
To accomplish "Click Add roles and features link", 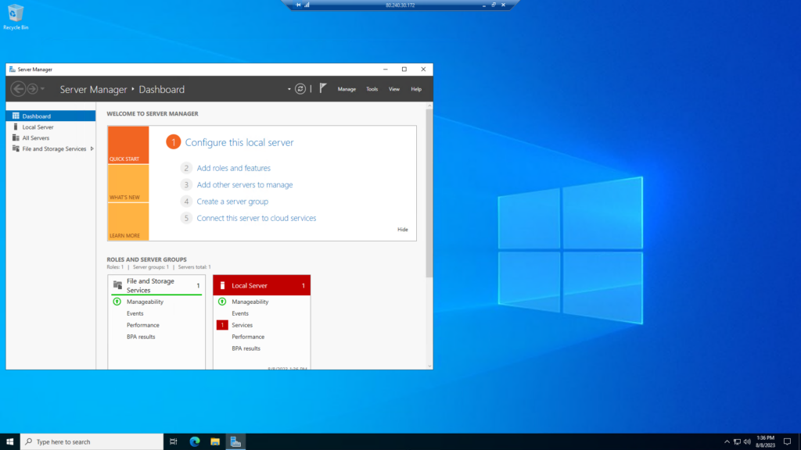I will click(233, 168).
